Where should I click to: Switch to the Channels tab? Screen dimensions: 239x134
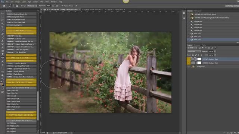[x=197, y=45]
